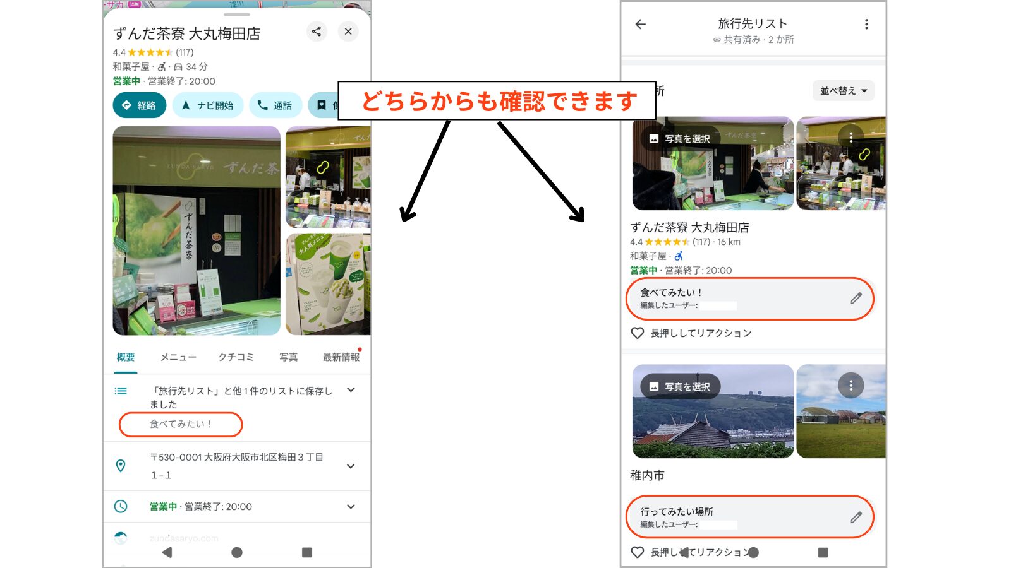Open ずんだ茶寮 大丸梅田店 from the list
Screen dimensions: 1011x568
click(x=689, y=227)
